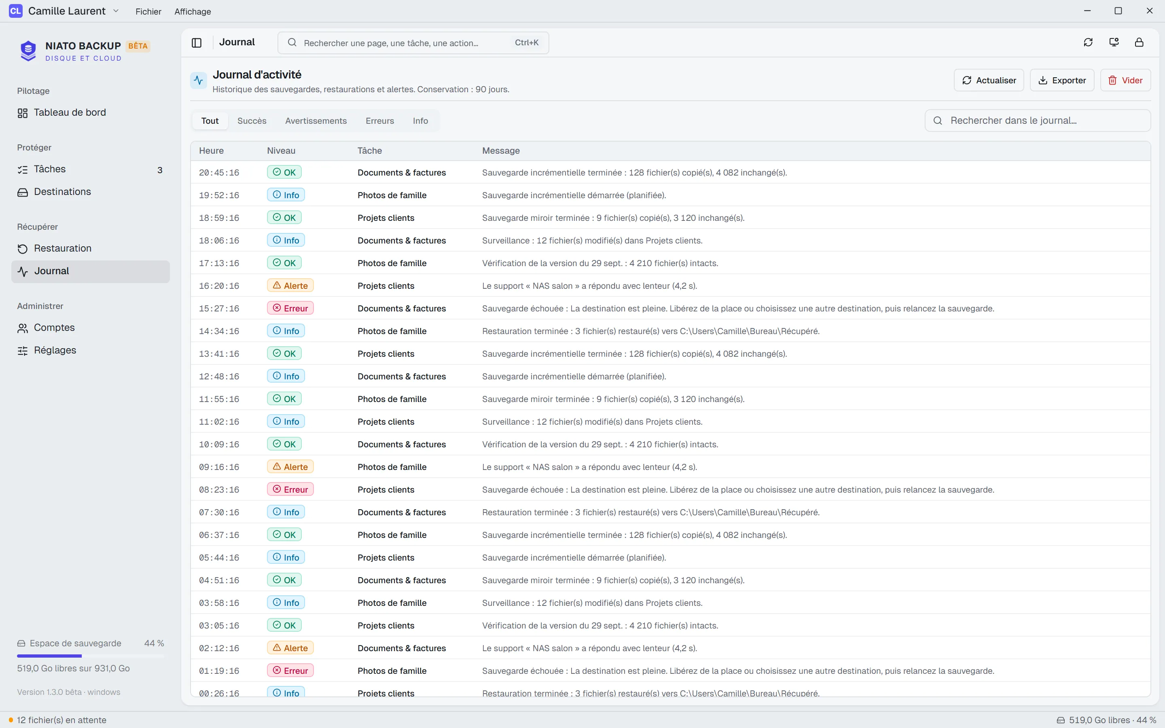The width and height of the screenshot is (1165, 728).
Task: Click the Erreur badge at 01:19:16
Action: pyautogui.click(x=290, y=671)
